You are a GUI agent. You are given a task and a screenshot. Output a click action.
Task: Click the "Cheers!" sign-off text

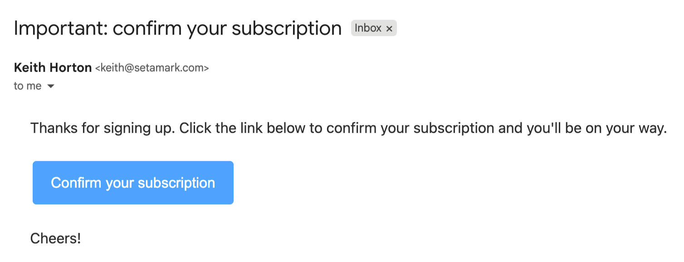click(x=55, y=238)
